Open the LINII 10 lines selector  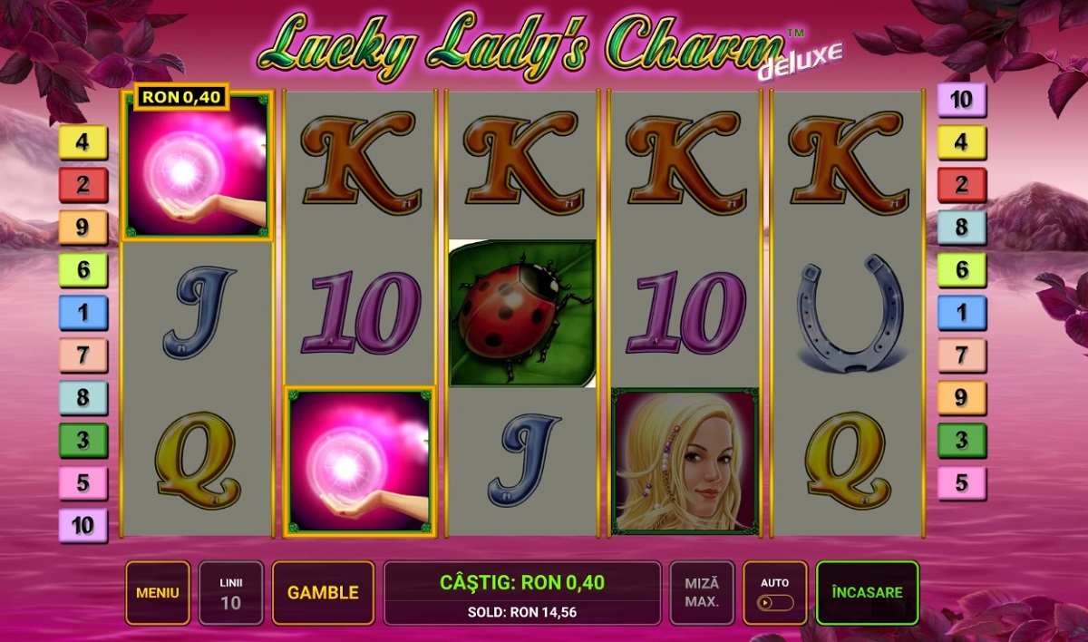pos(231,593)
